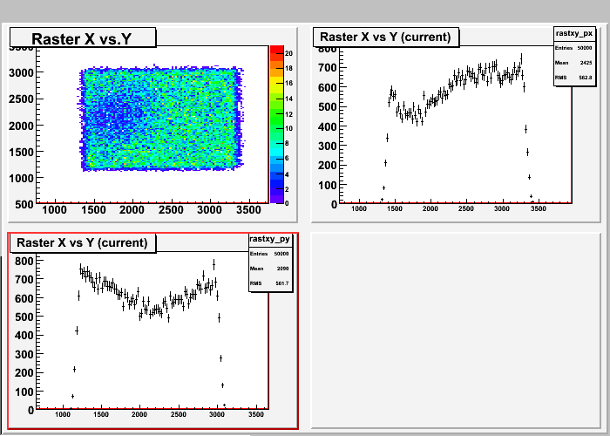The height and width of the screenshot is (436, 610).
Task: Click palette label "2" on the color scale
Action: 287,189
